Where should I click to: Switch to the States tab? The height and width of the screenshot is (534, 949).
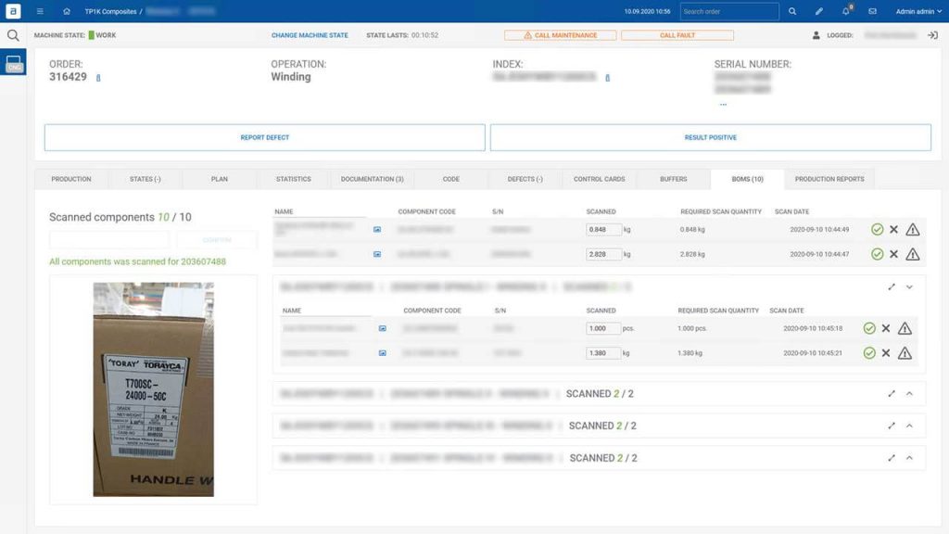pyautogui.click(x=146, y=179)
